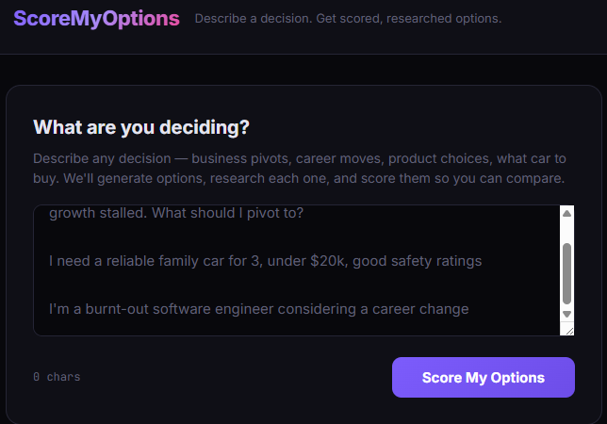
Task: Click scrollbar track above the thumb
Action: (x=566, y=231)
